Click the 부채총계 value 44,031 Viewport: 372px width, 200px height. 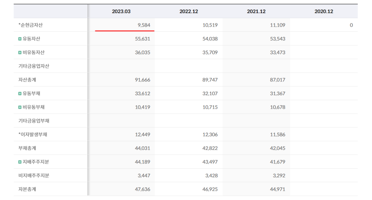click(x=143, y=148)
